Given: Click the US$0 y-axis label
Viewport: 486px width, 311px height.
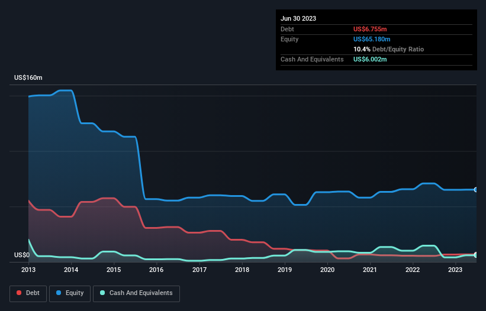Looking at the screenshot, I should (x=22, y=255).
